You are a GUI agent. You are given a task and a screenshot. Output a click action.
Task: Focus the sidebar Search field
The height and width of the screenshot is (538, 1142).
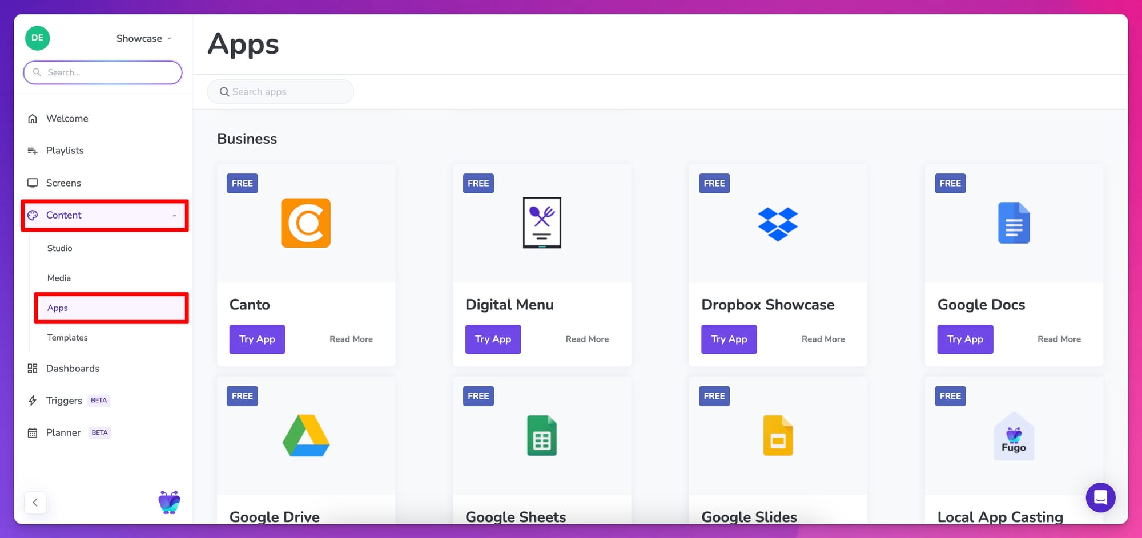(x=103, y=72)
